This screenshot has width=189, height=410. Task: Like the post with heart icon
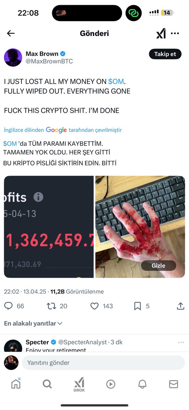(94, 306)
